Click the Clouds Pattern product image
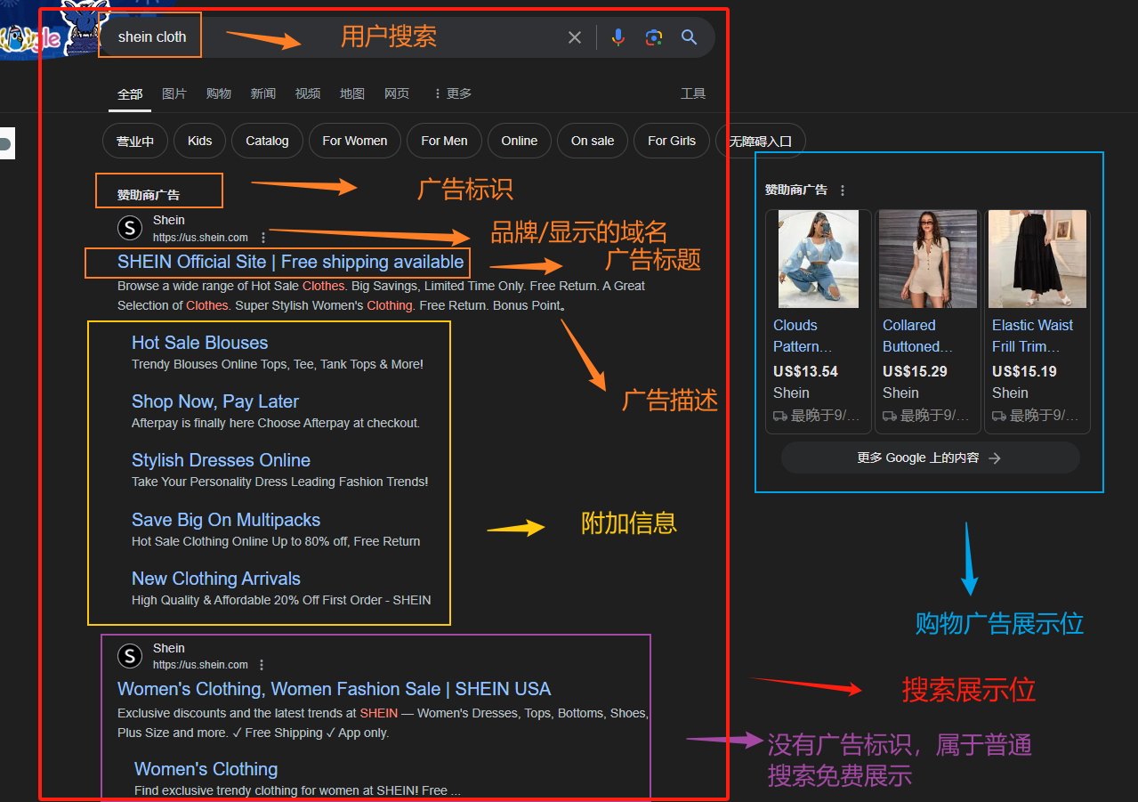This screenshot has width=1138, height=802. [819, 259]
